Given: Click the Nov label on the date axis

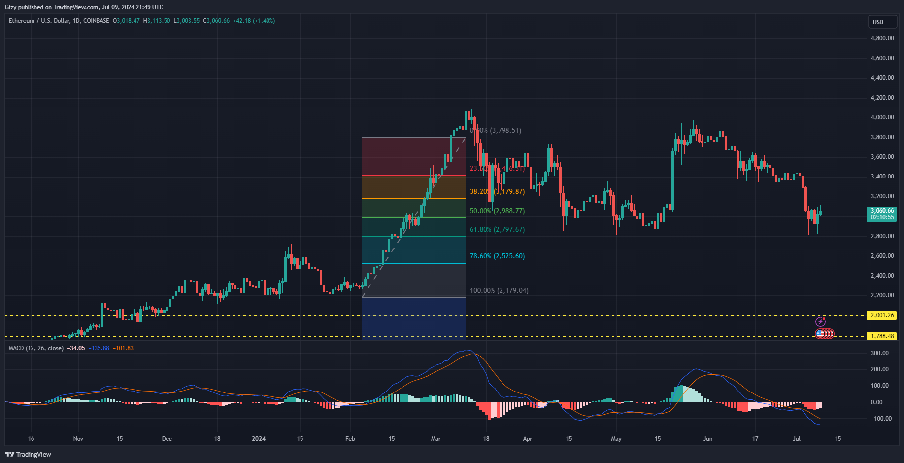Looking at the screenshot, I should click(78, 439).
